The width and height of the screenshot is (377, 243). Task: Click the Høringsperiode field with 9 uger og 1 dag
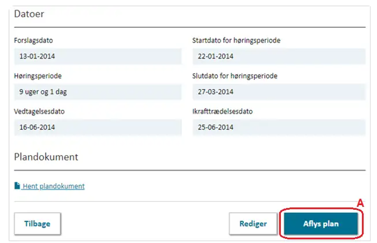pyautogui.click(x=98, y=92)
